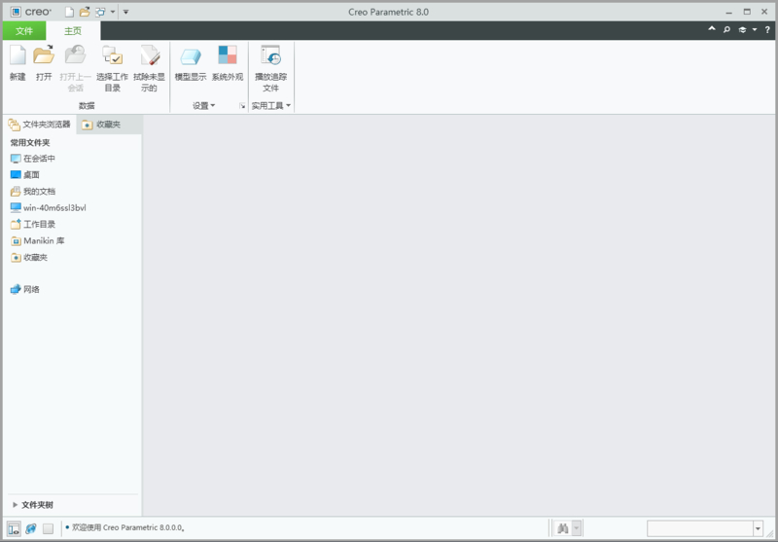Image resolution: width=778 pixels, height=542 pixels.
Task: Select 工作目录 working directory folder
Action: (x=33, y=225)
